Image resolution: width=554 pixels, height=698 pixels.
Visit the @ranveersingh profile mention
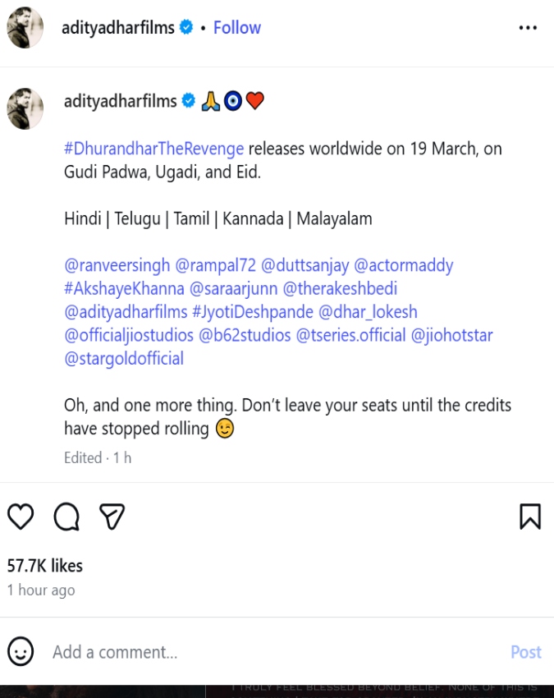tap(117, 265)
